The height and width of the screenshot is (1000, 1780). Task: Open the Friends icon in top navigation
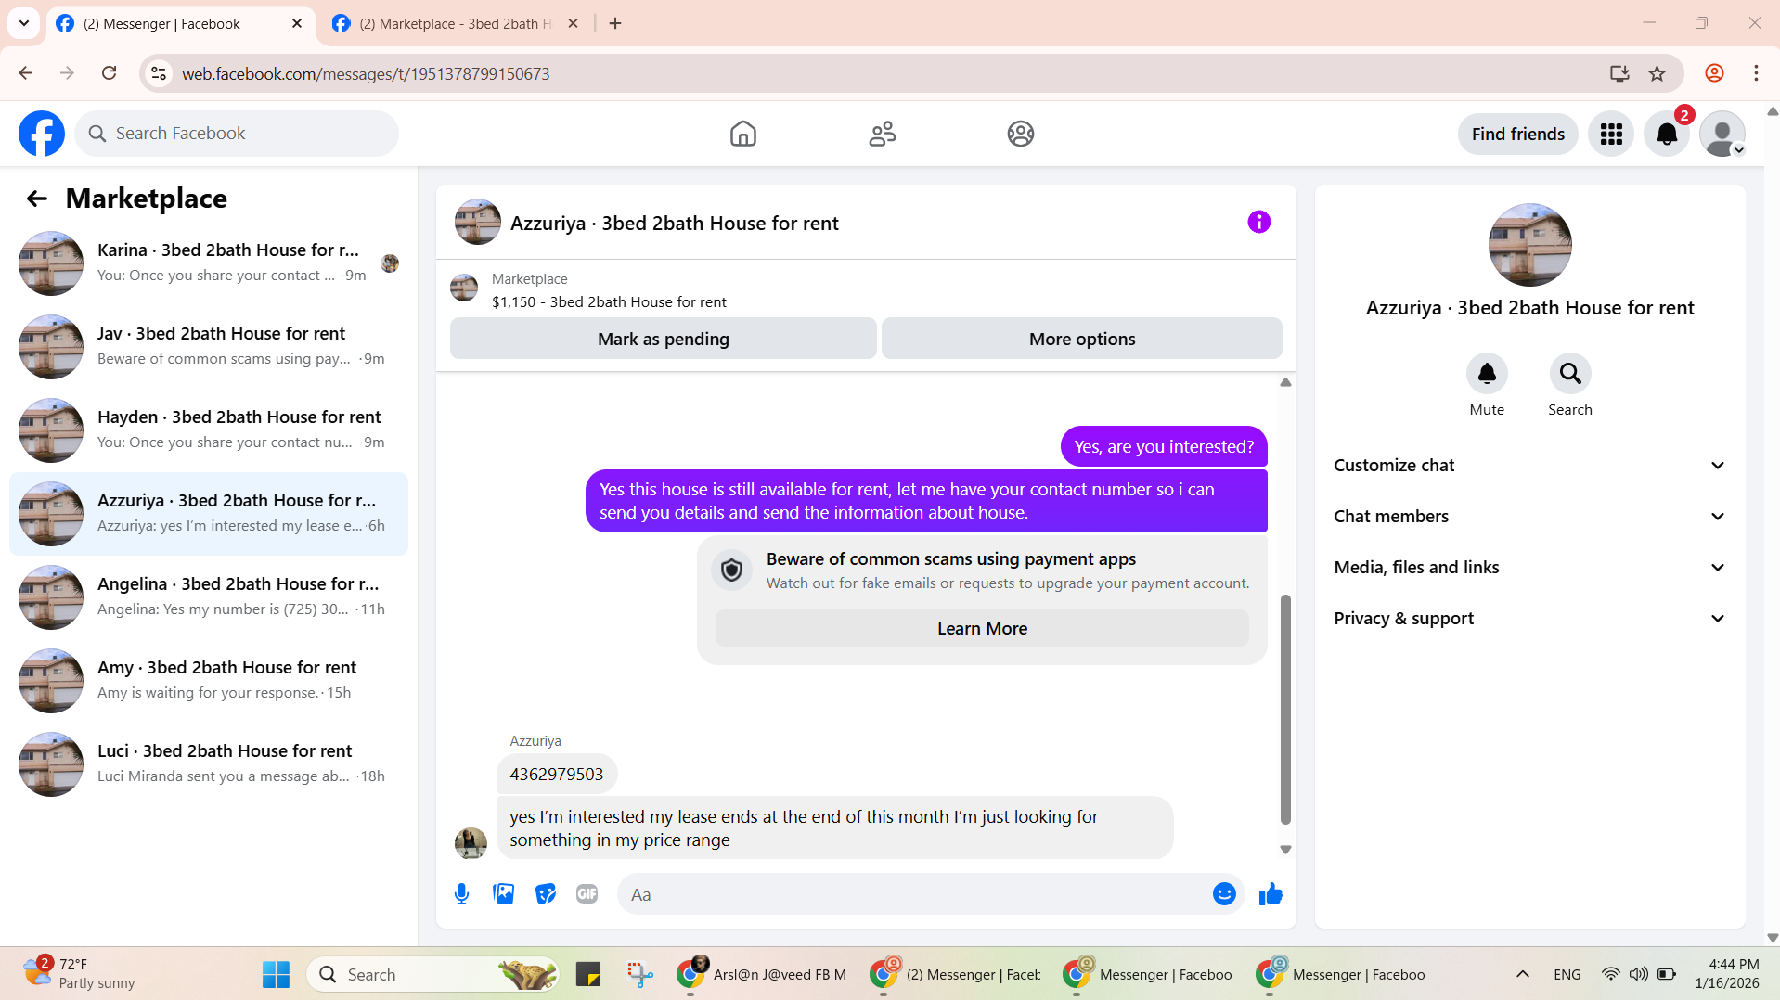882,134
